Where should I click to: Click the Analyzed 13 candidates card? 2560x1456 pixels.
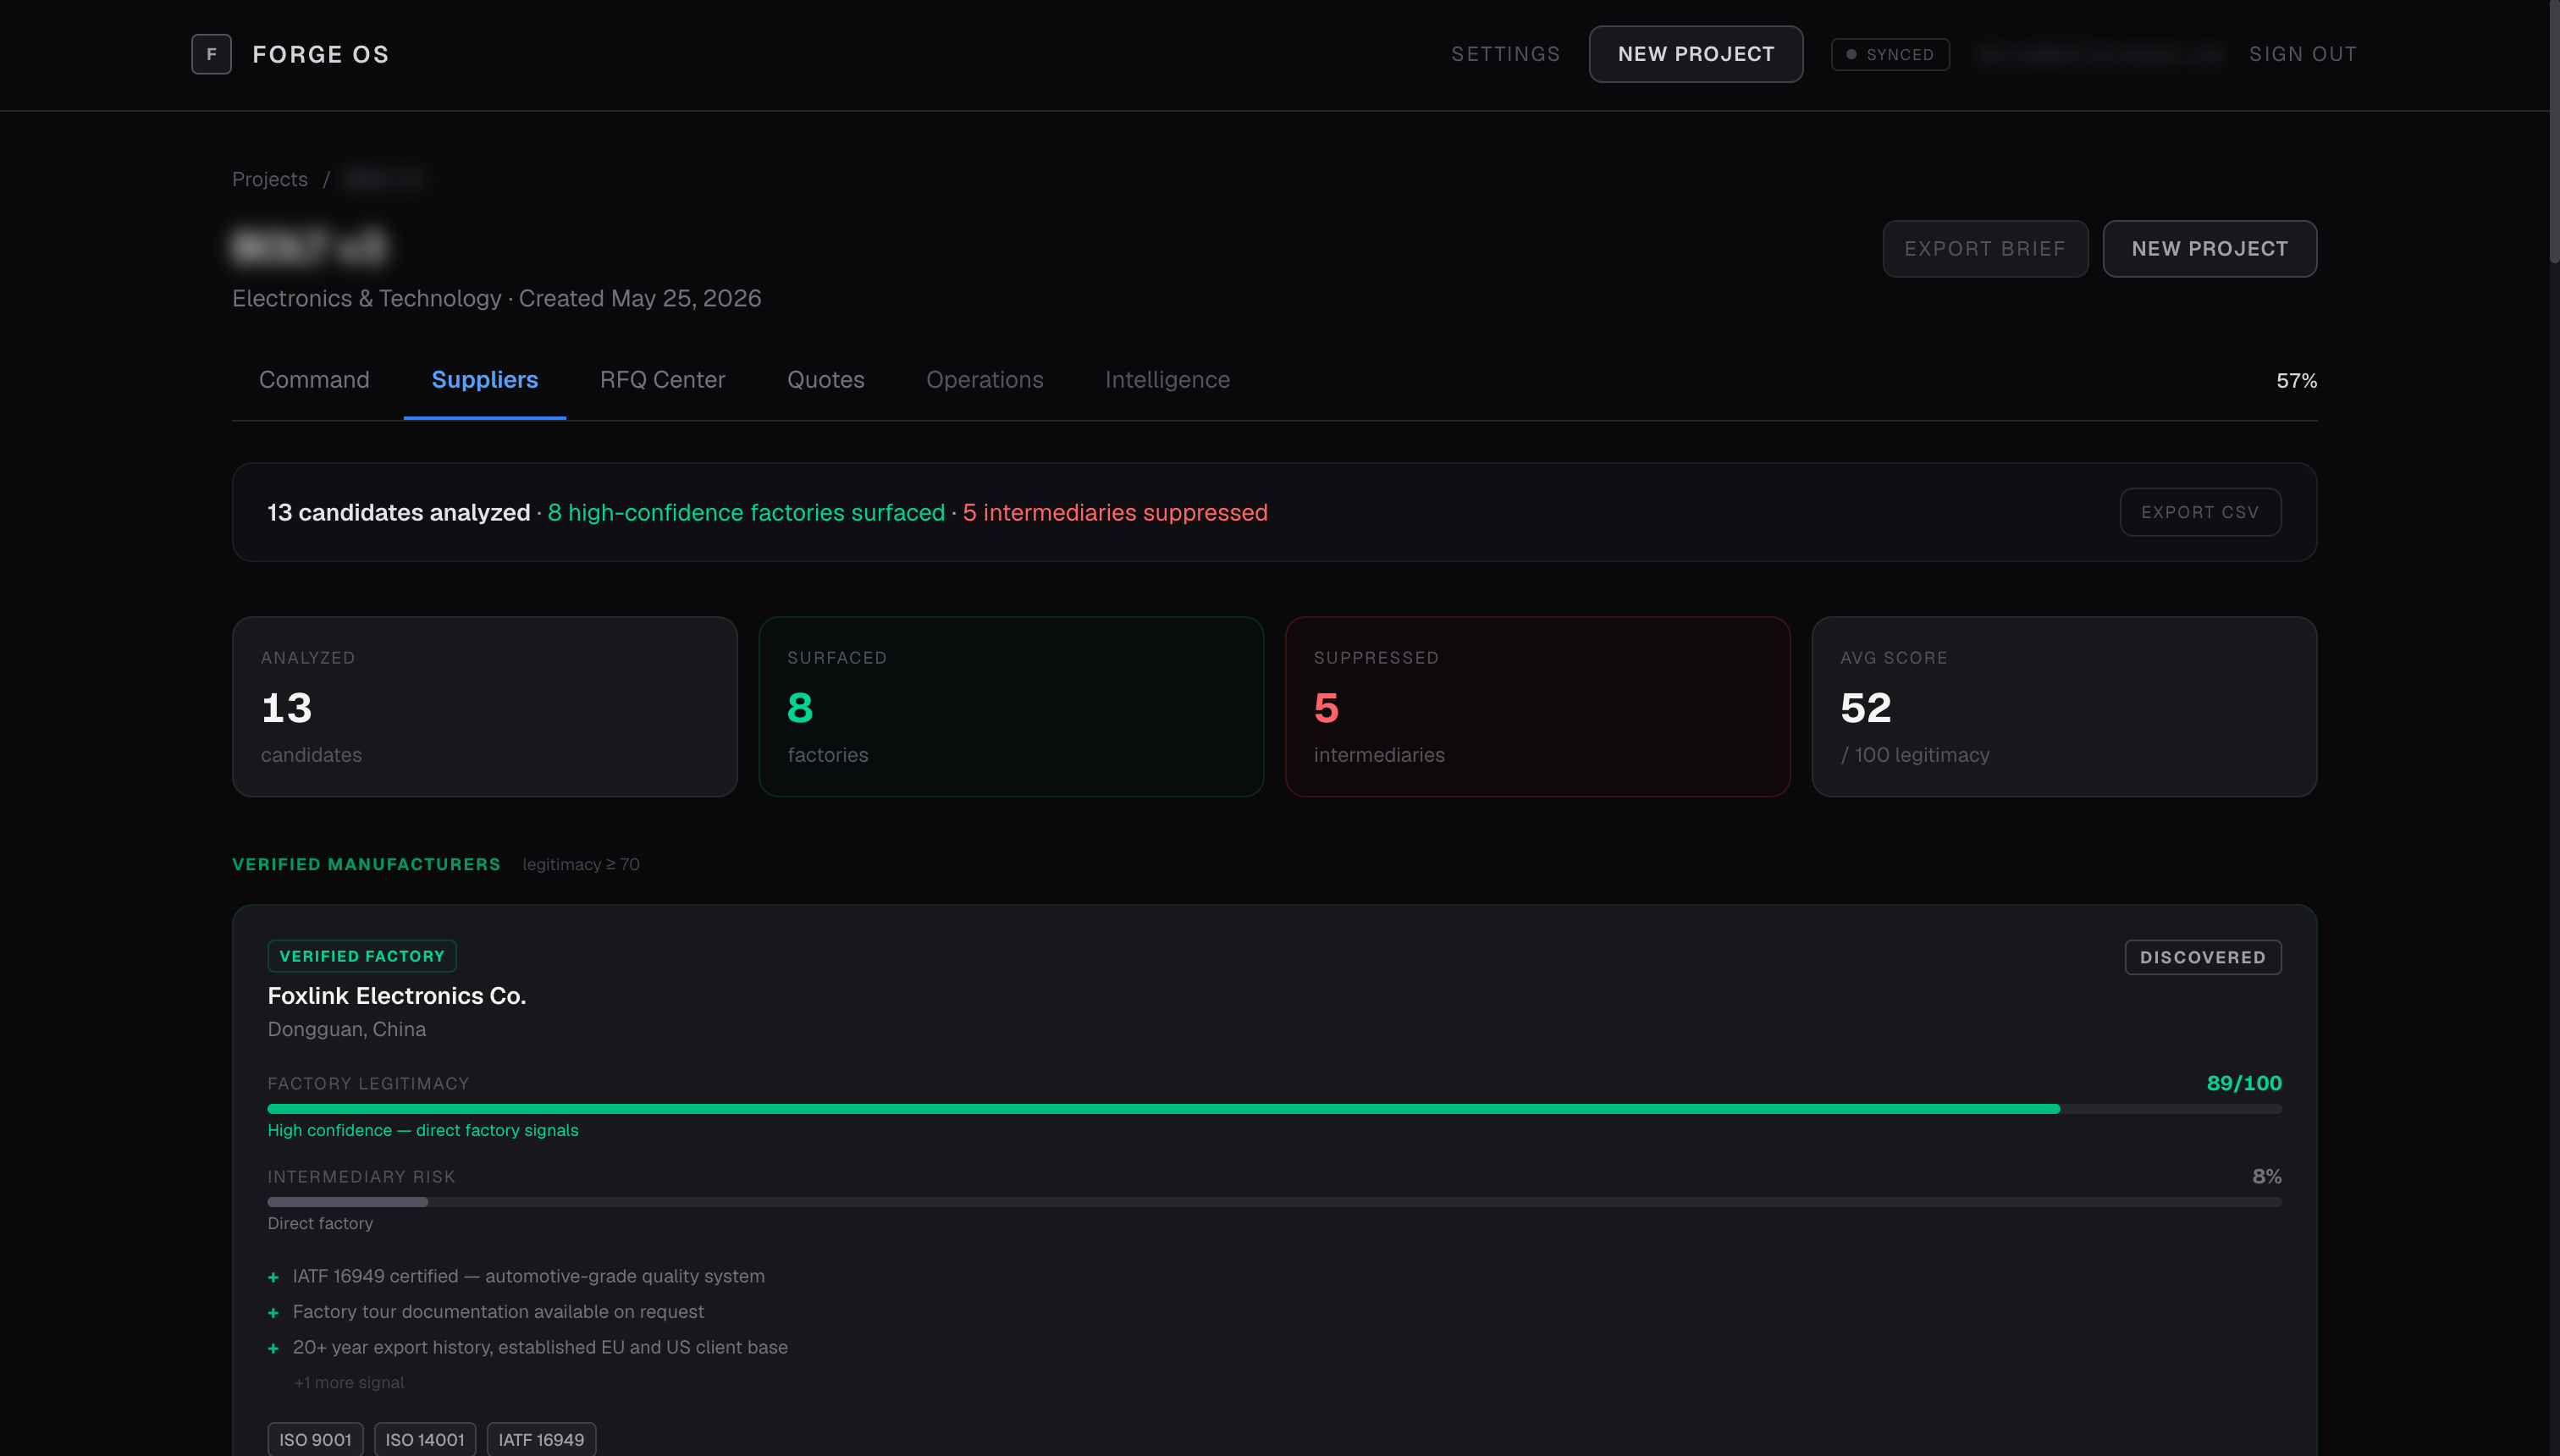pyautogui.click(x=484, y=706)
